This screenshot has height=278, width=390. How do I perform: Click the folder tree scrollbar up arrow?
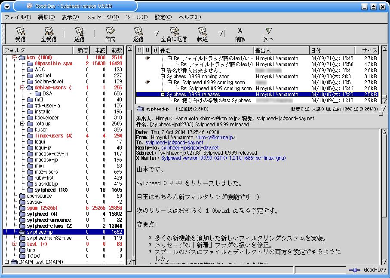(129, 49)
